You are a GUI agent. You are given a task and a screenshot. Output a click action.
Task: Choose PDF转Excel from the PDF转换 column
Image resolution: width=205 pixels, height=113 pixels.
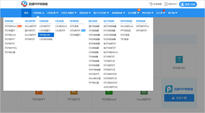tap(10, 35)
